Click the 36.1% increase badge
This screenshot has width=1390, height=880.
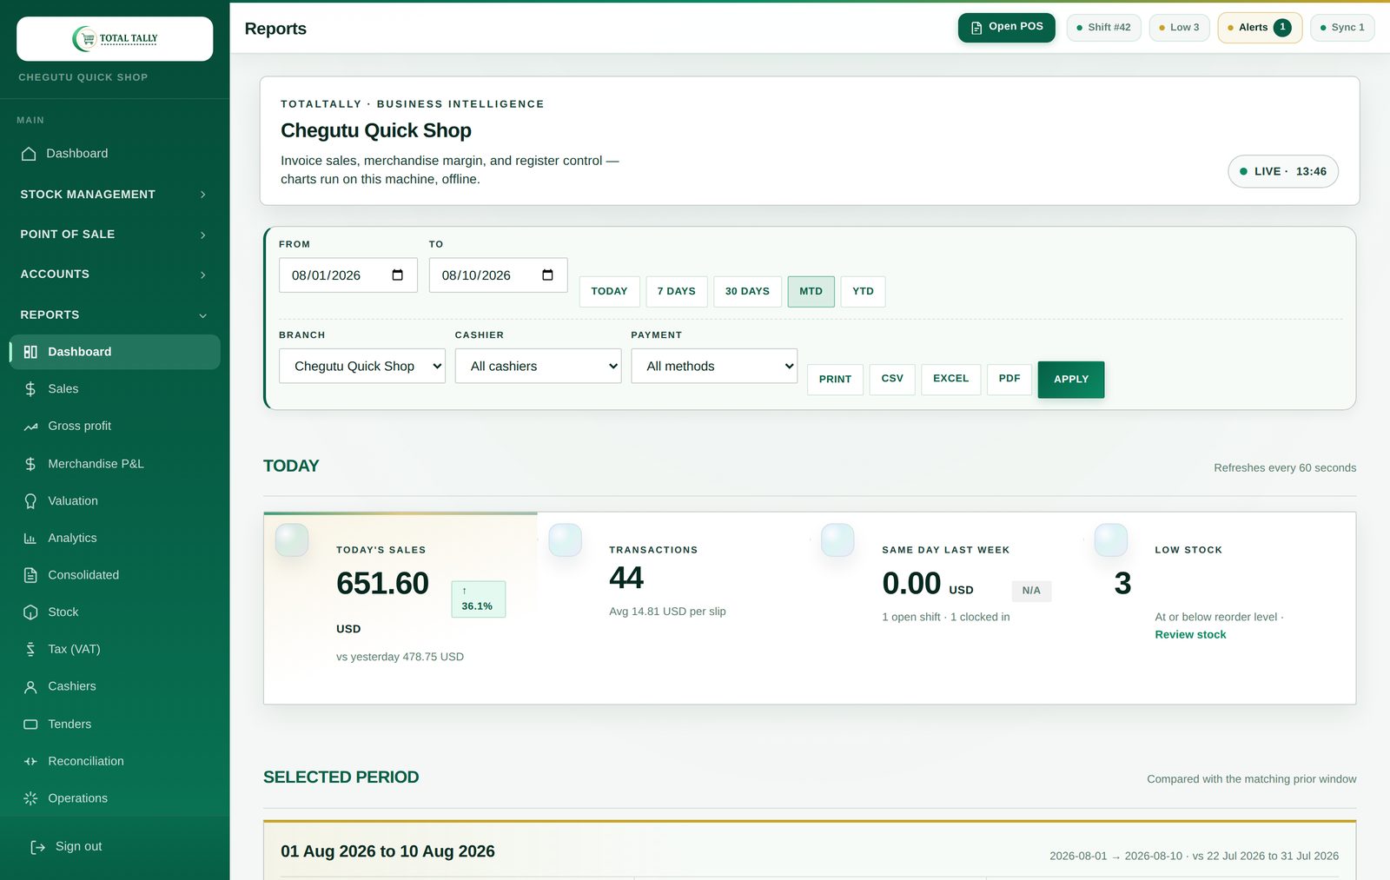tap(479, 599)
